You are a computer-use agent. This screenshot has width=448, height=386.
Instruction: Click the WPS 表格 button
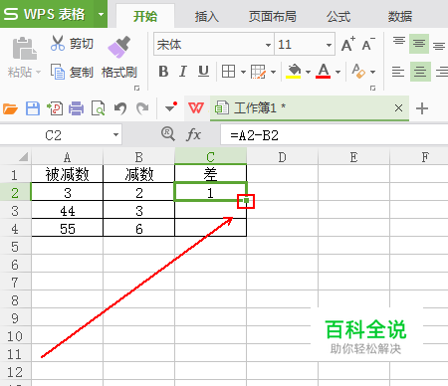click(47, 14)
